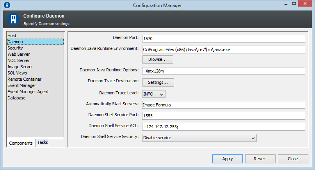Open Image Server settings
Screen dimensions: 315x170
click(36, 67)
